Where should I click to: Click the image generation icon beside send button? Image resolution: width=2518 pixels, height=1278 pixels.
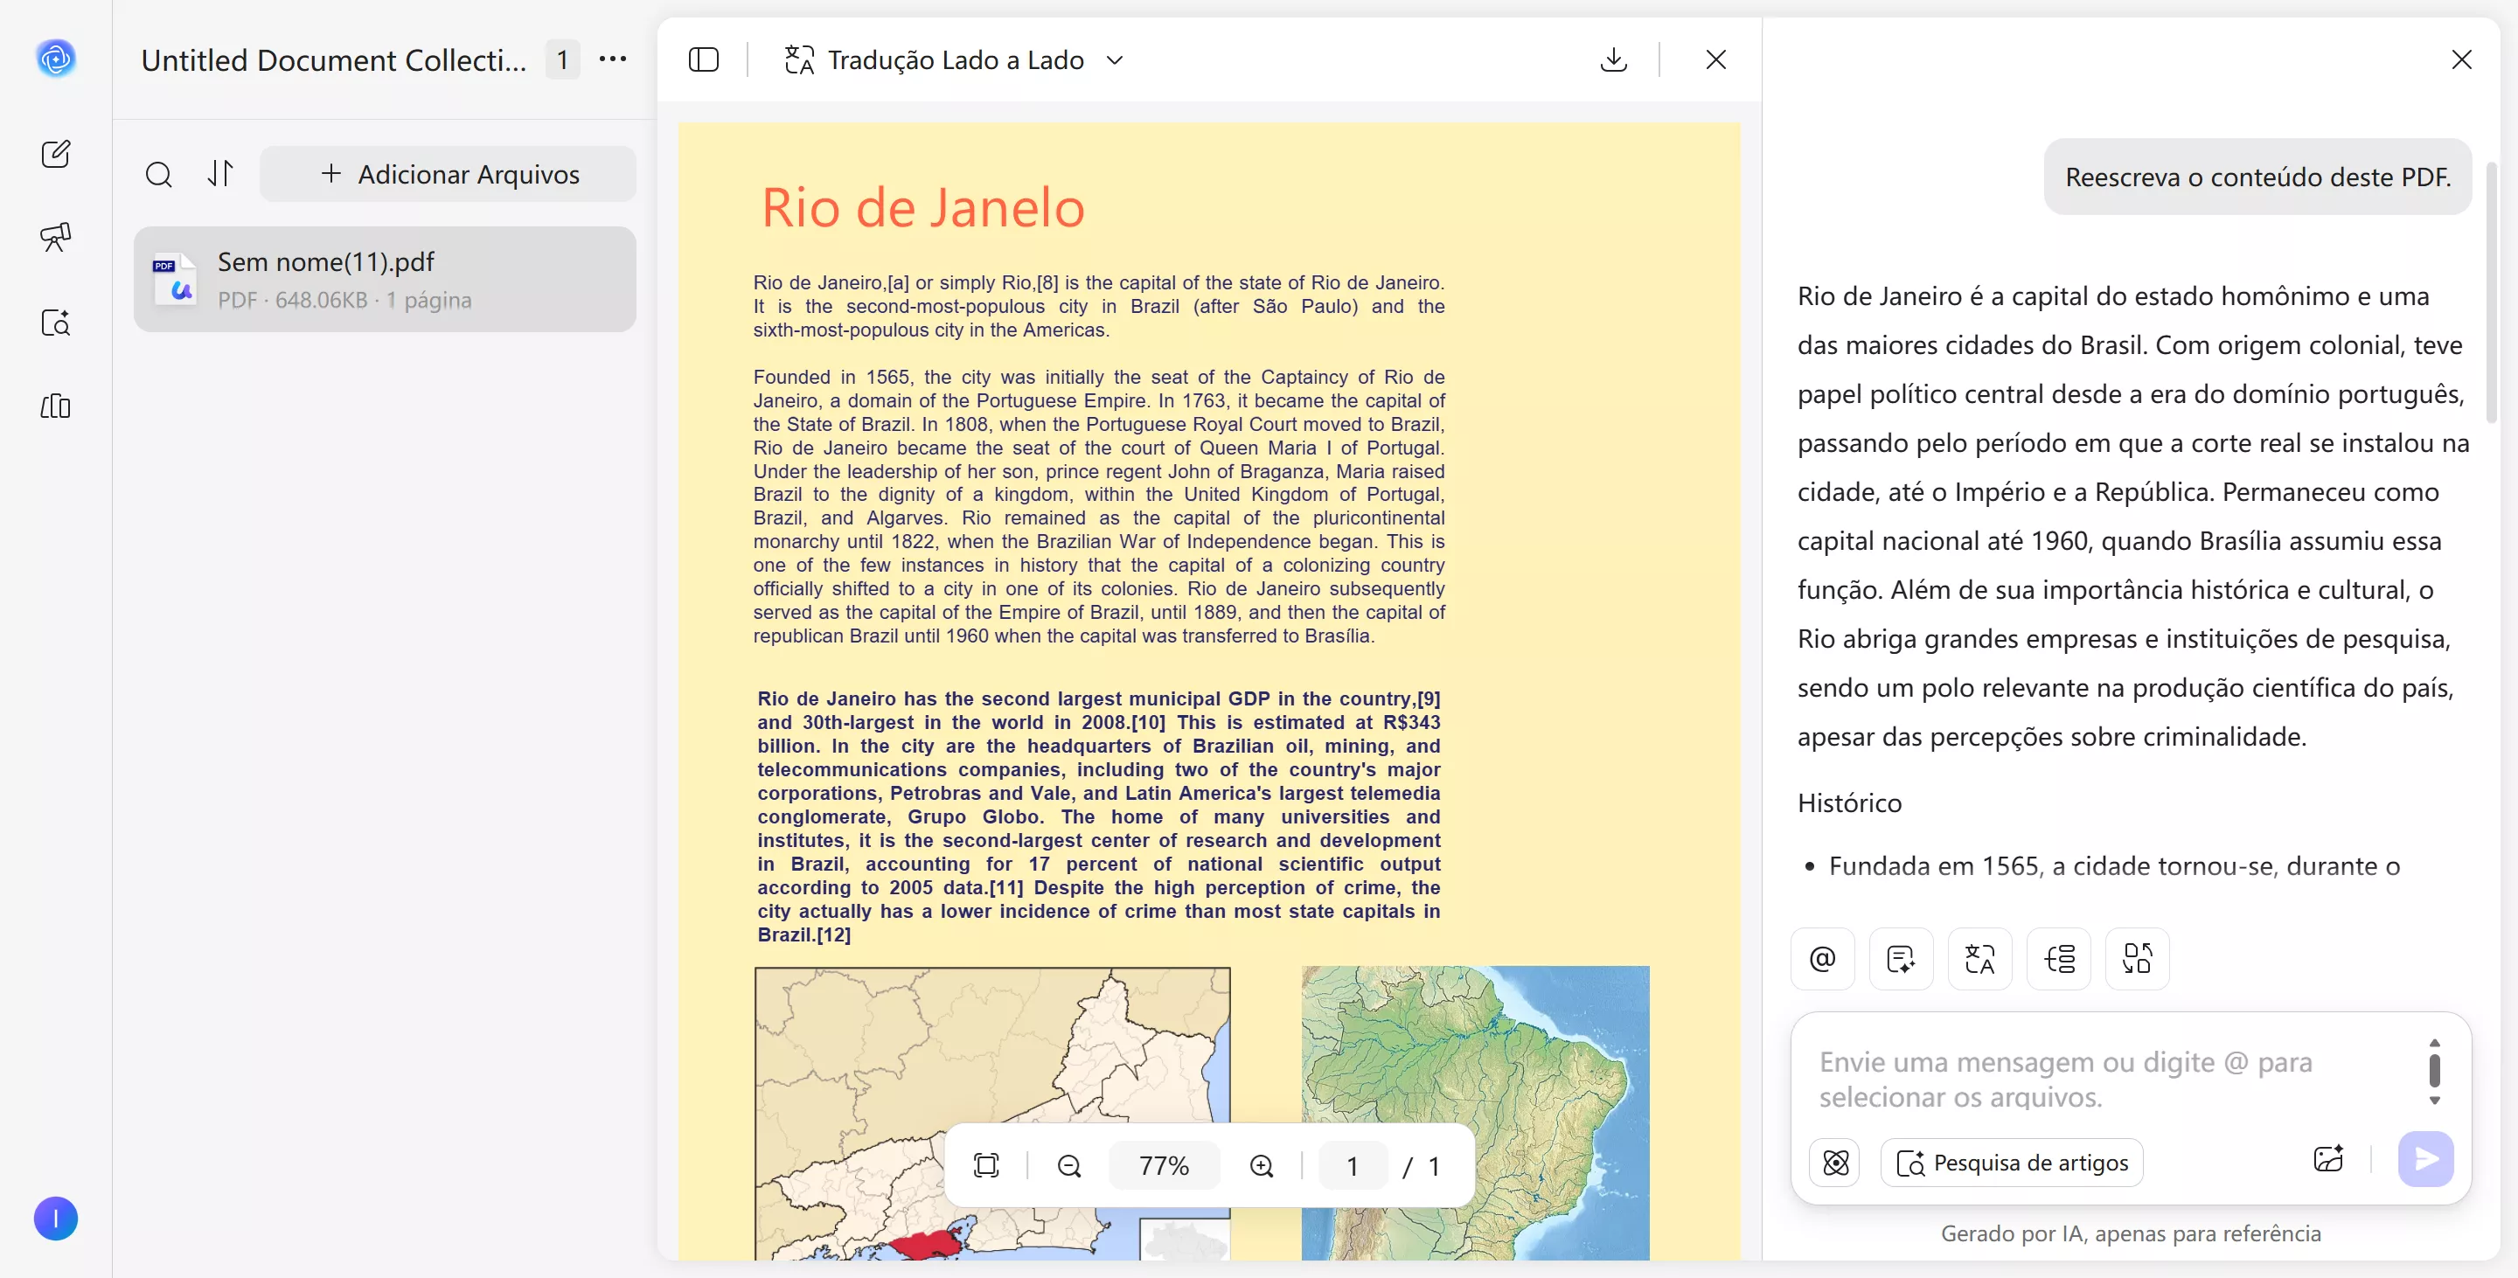pyautogui.click(x=2328, y=1159)
